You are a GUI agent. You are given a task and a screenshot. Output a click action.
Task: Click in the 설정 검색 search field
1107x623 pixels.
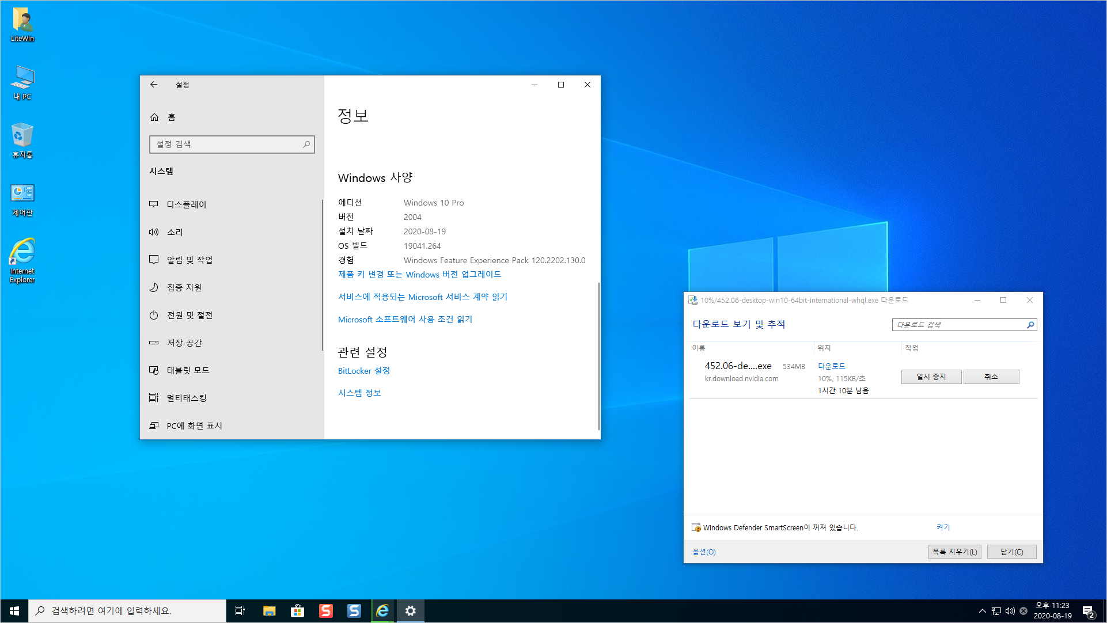point(232,145)
